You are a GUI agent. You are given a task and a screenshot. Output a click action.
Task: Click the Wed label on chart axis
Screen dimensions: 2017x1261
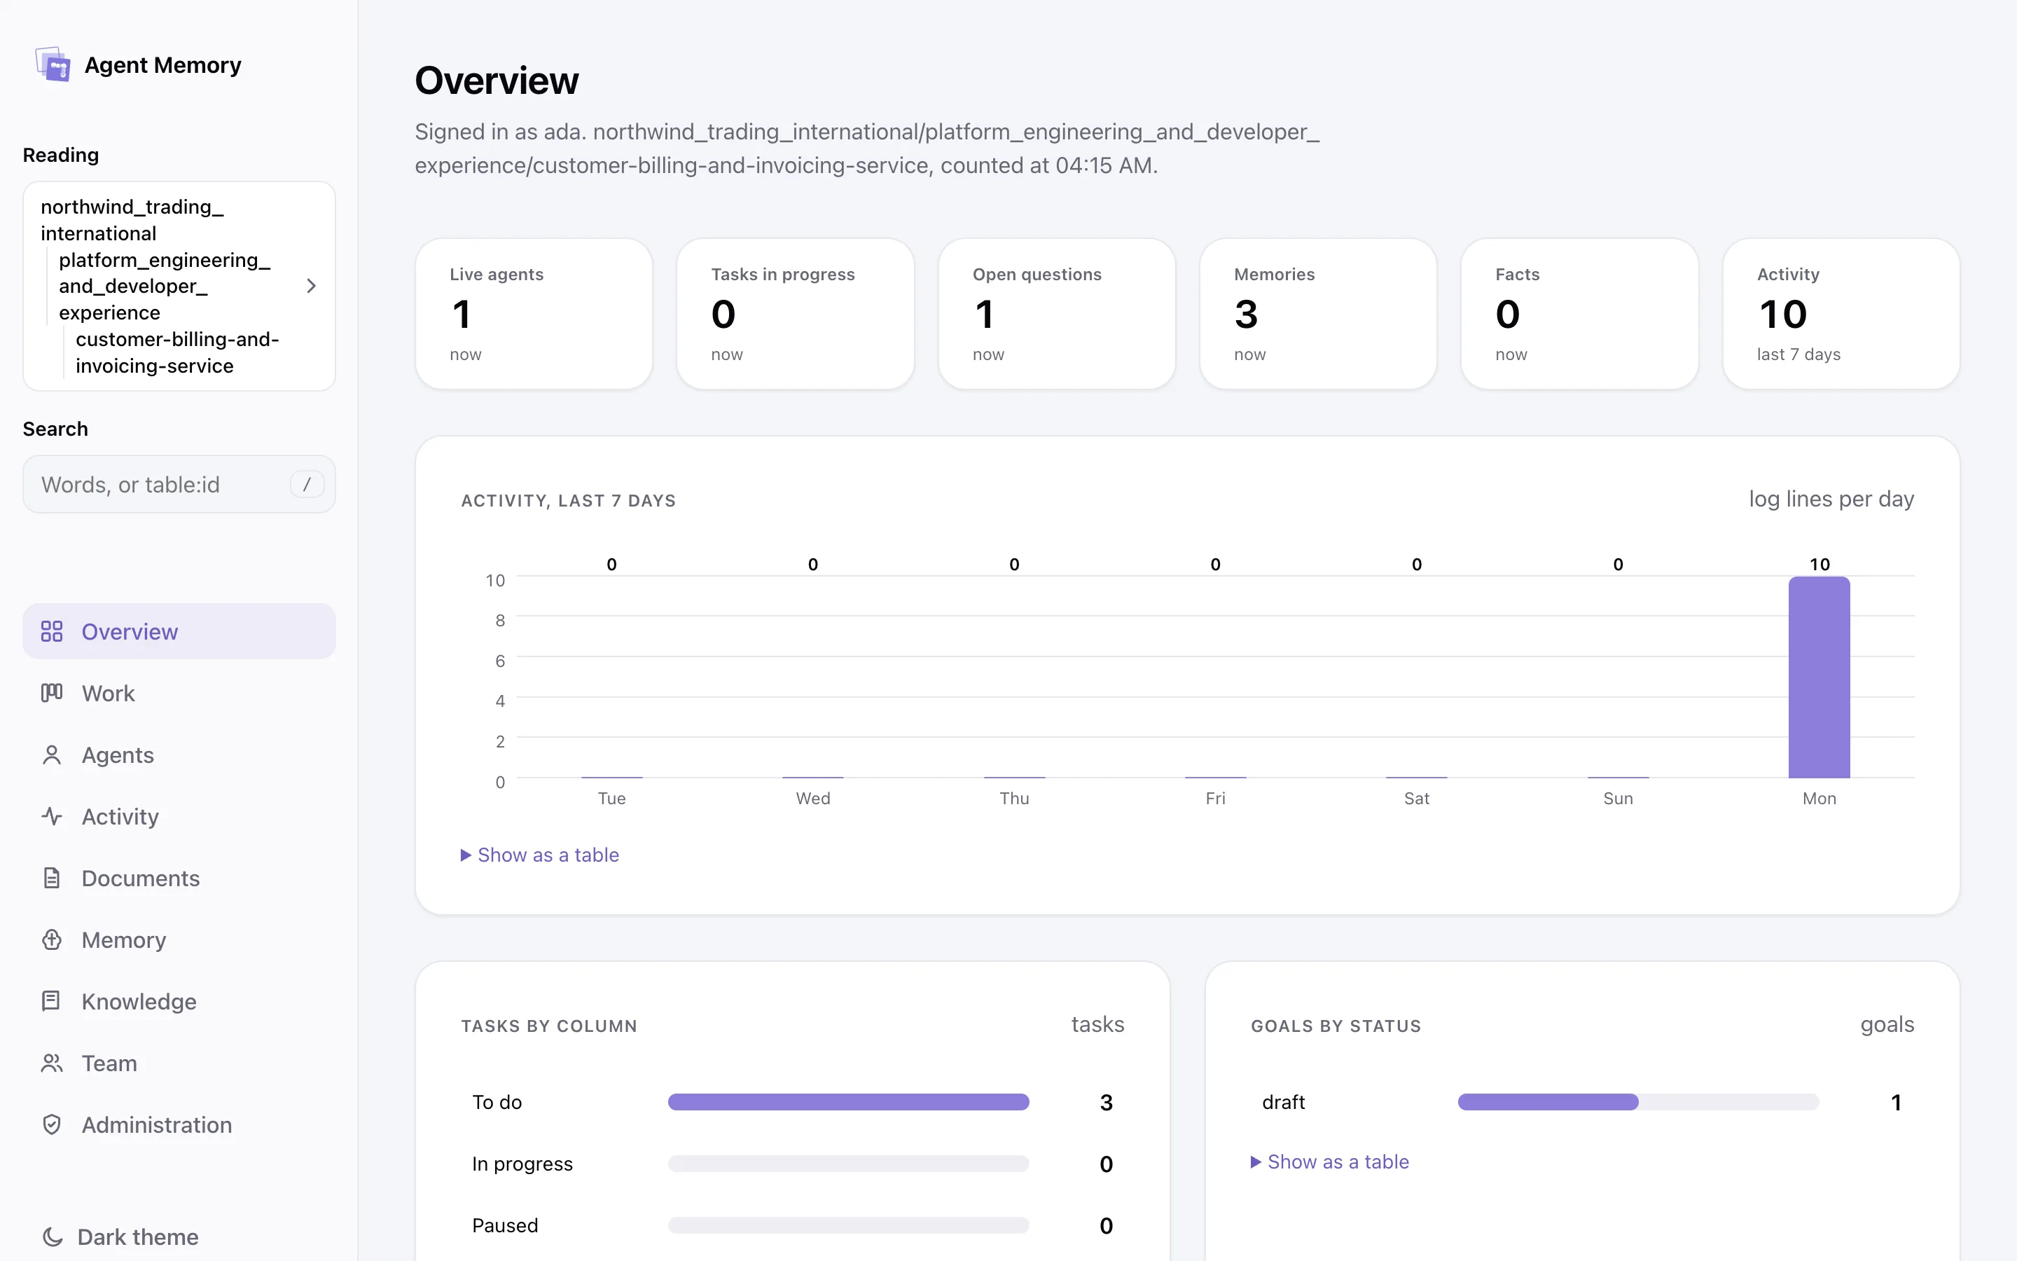(x=812, y=798)
